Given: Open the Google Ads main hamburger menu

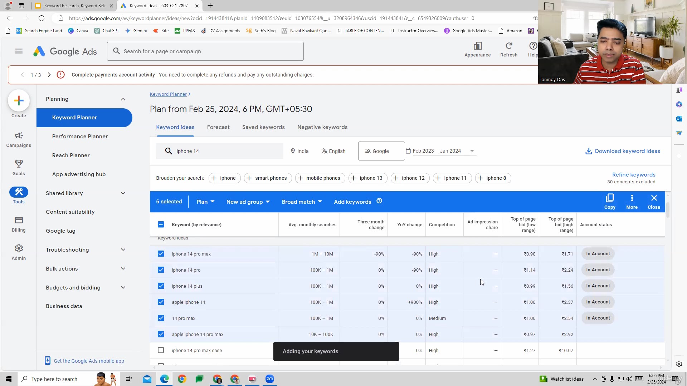Looking at the screenshot, I should click(x=19, y=51).
